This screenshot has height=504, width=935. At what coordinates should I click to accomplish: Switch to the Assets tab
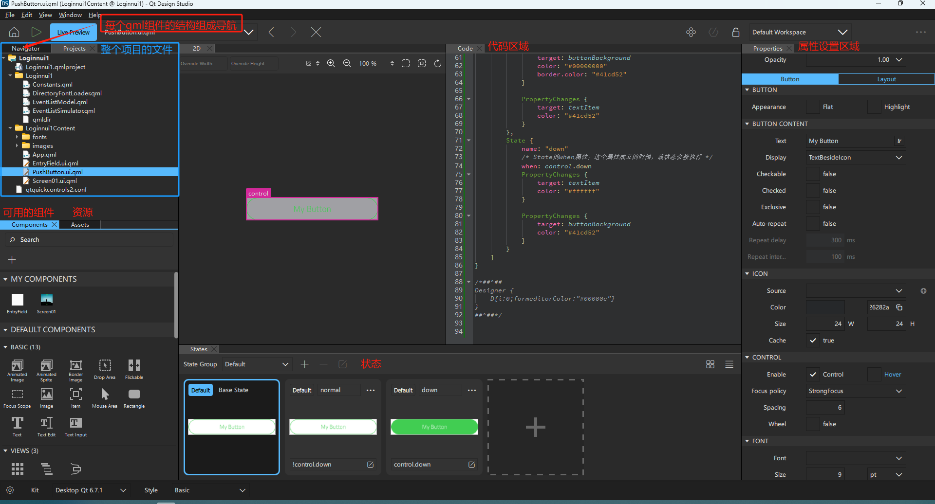click(80, 225)
